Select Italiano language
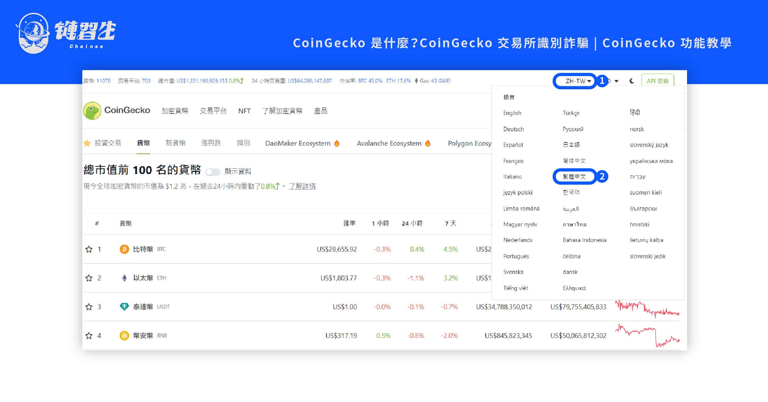This screenshot has height=402, width=768. point(513,177)
